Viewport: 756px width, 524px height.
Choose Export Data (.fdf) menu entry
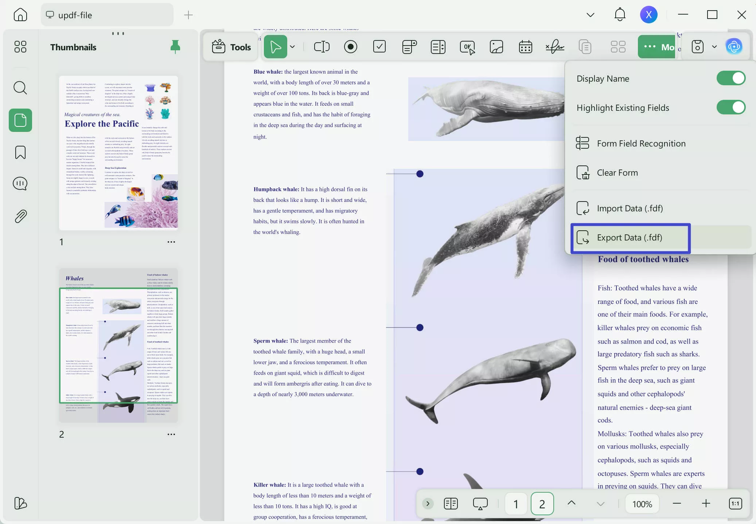coord(630,238)
